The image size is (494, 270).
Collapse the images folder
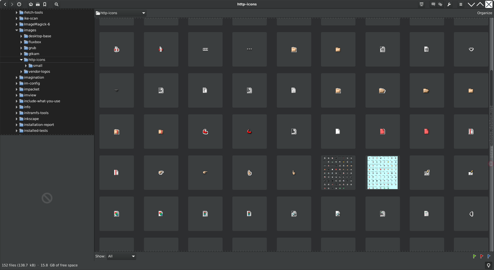(17, 30)
